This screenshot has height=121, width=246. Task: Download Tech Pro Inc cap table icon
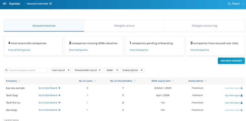[x=242, y=103]
